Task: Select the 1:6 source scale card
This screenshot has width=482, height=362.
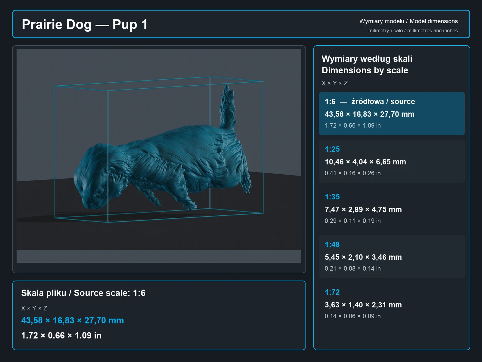Action: point(392,113)
